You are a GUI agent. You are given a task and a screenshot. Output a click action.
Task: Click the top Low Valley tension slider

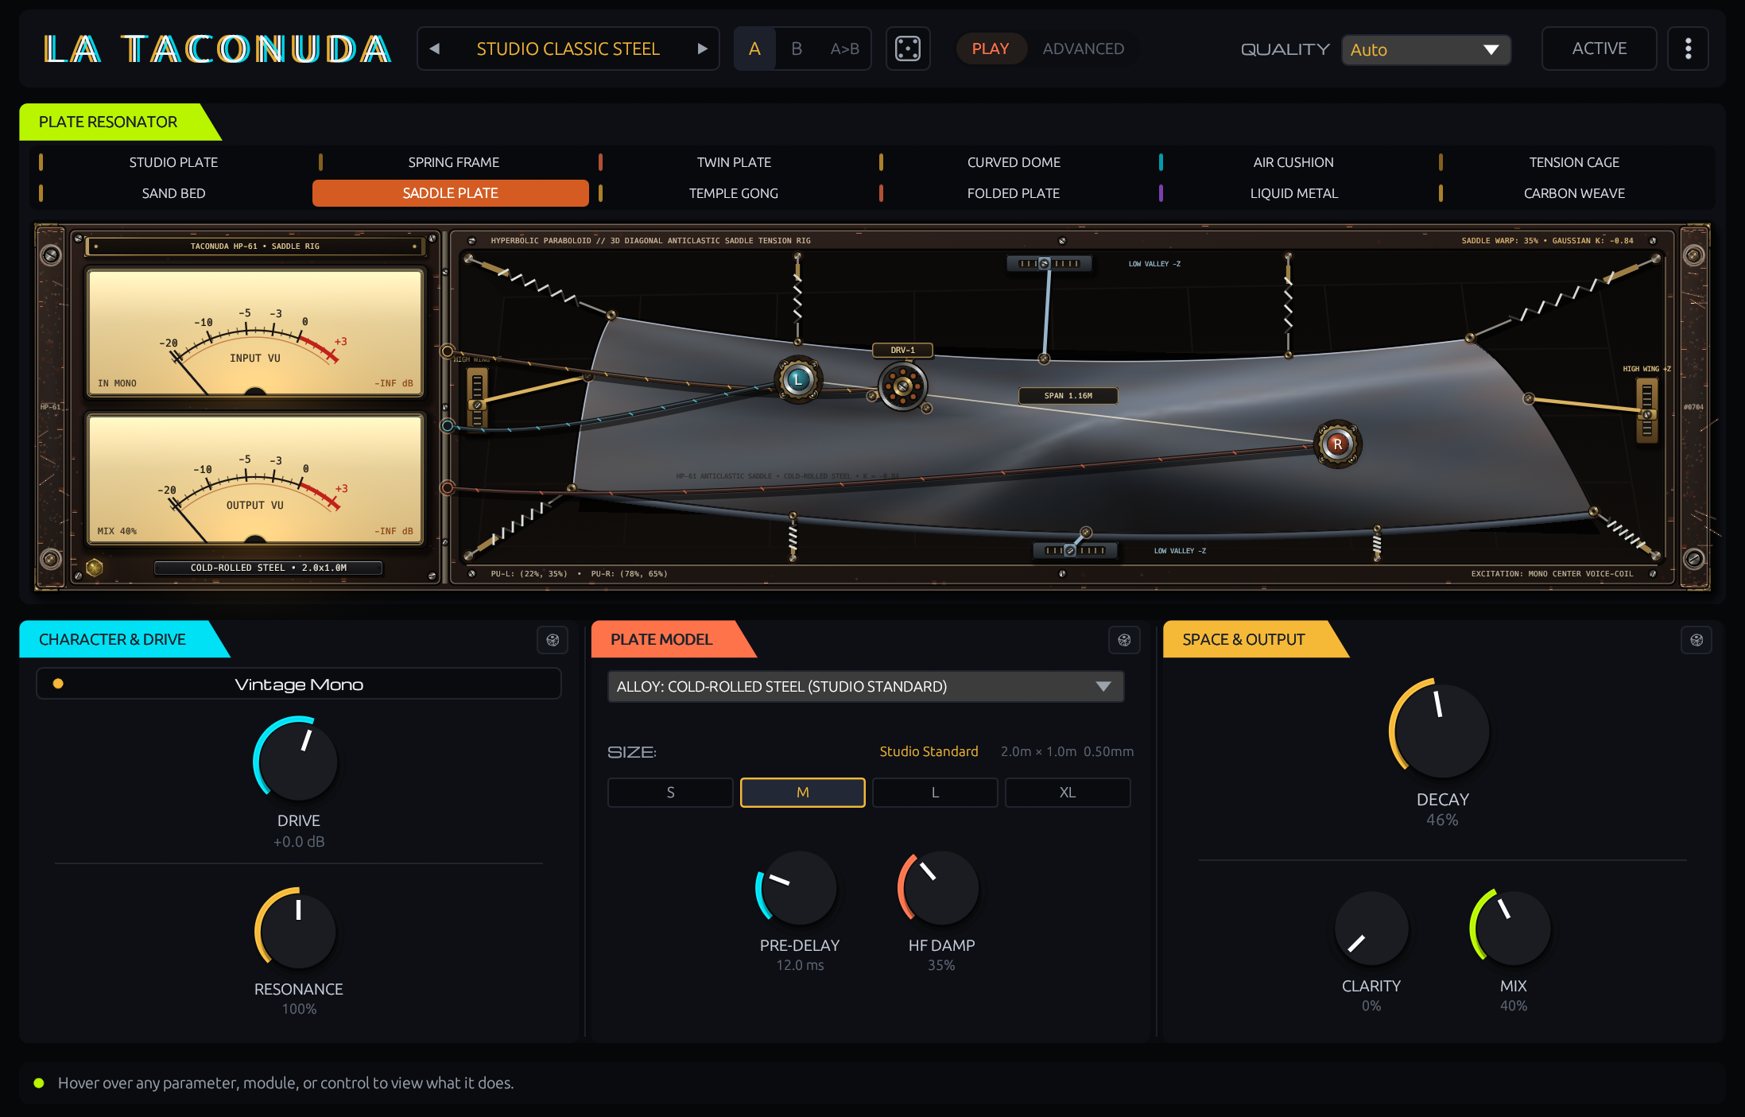(x=1049, y=263)
